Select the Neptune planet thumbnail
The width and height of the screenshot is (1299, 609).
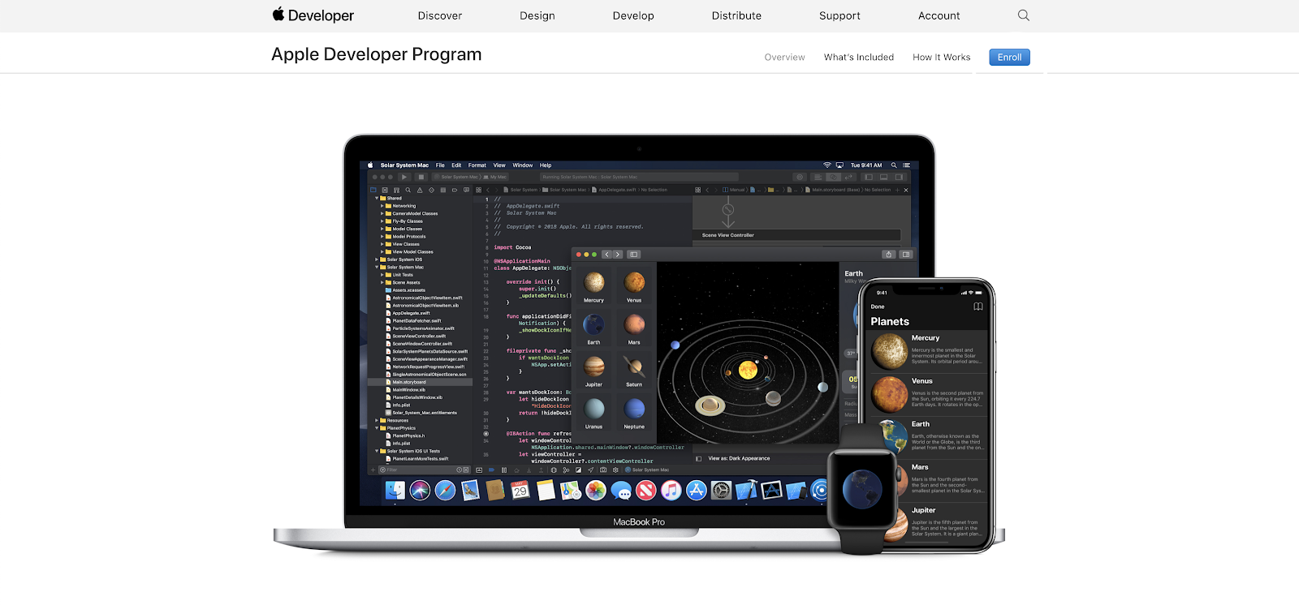click(x=634, y=414)
